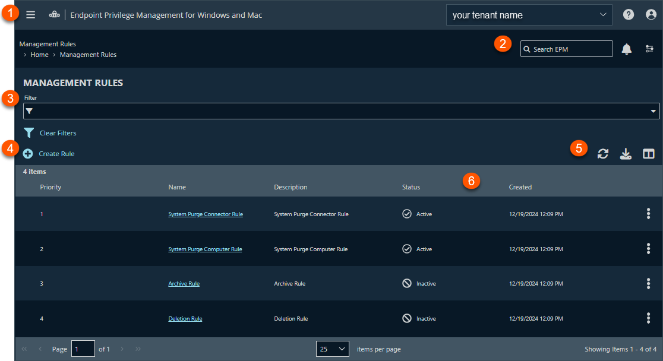Click Management Rules in the breadcrumb
663x361 pixels.
[x=88, y=55]
